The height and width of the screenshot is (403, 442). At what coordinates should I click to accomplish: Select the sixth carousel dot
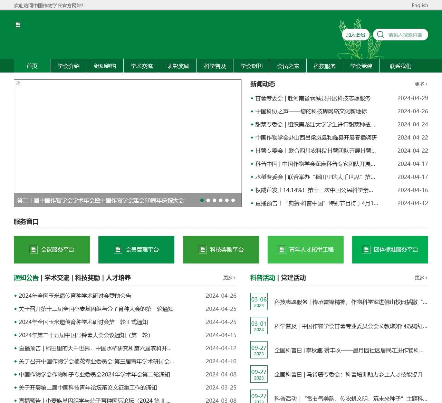[x=233, y=200]
